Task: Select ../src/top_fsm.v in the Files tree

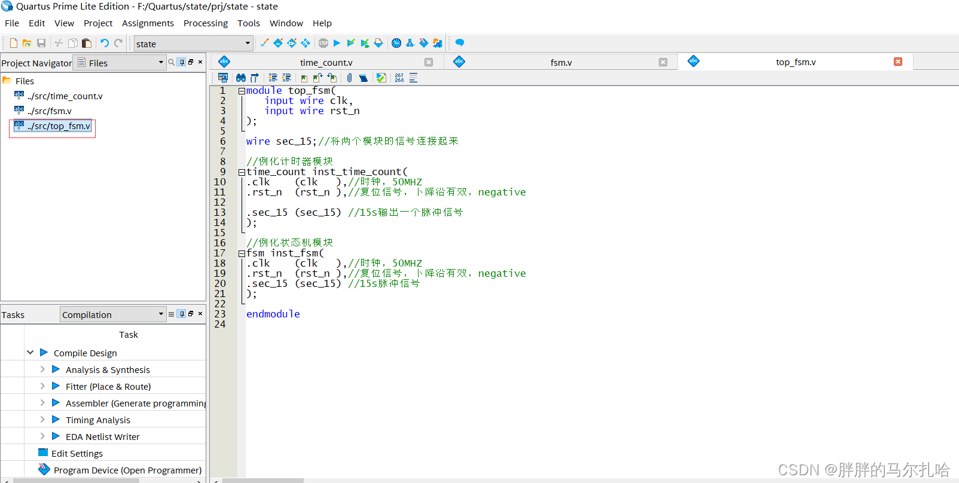Action: point(59,126)
